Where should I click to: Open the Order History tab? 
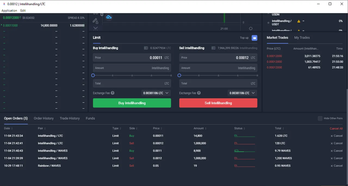tap(44, 118)
